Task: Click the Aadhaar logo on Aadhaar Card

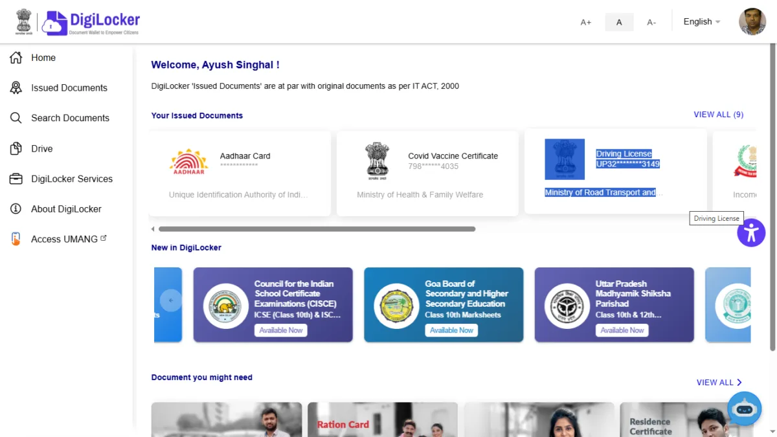Action: coord(188,162)
